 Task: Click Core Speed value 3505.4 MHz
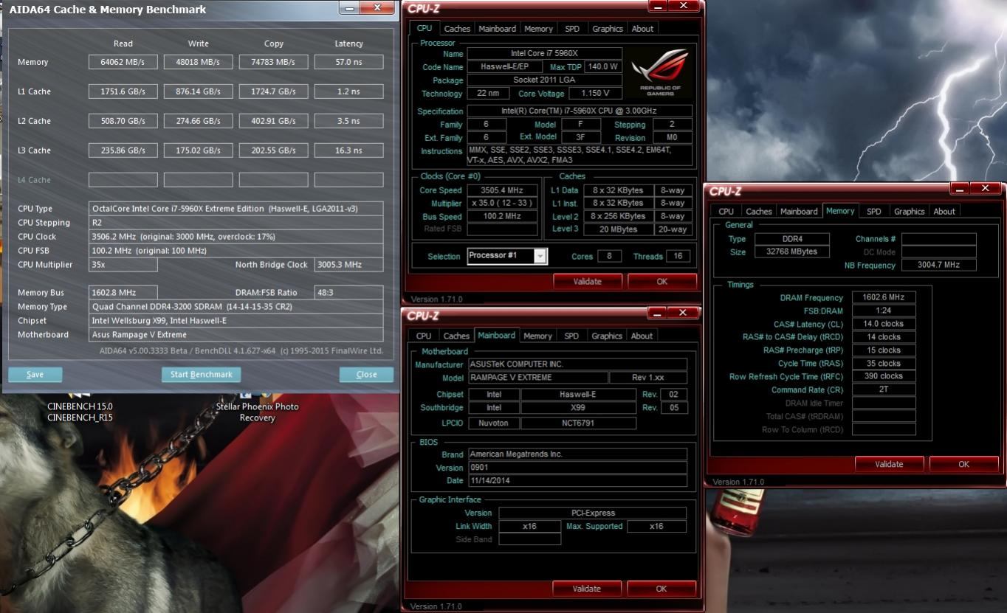click(x=502, y=190)
